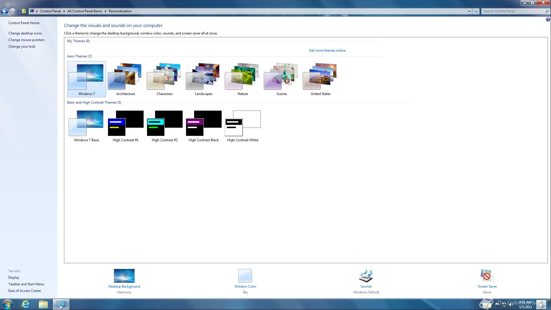Pick the Scenes theme
551x310 pixels.
pos(282,79)
